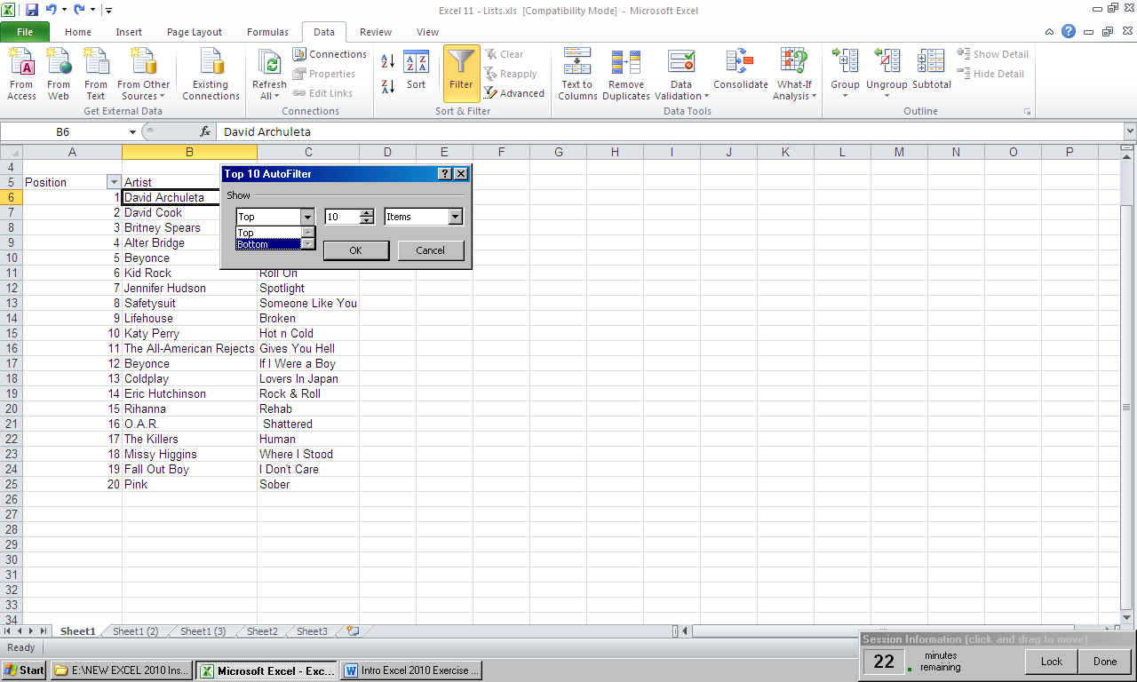Switch to the Page Layout tab
The width and height of the screenshot is (1137, 682).
point(195,32)
